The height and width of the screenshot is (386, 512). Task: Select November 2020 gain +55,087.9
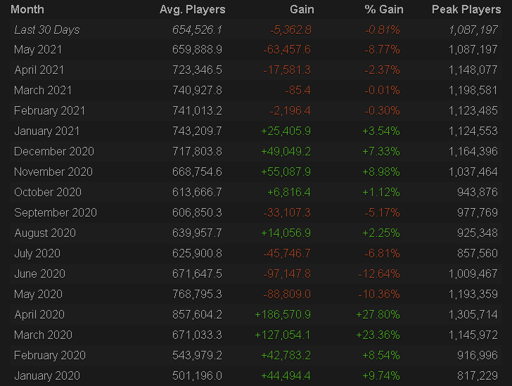[x=286, y=172]
